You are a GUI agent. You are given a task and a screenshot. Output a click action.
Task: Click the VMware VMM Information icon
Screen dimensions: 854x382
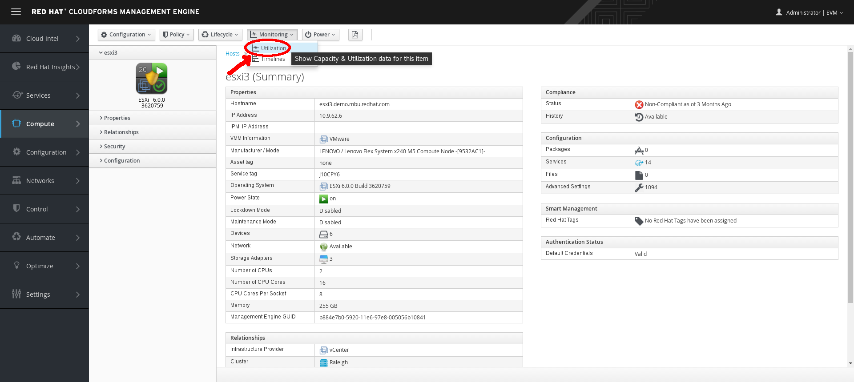pos(324,139)
